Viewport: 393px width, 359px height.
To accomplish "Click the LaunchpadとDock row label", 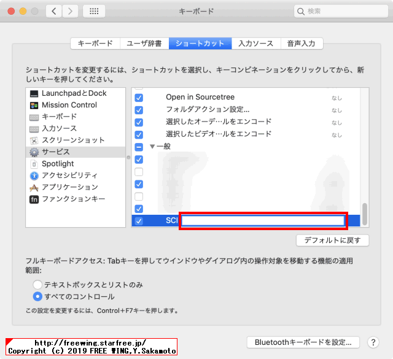I will (74, 93).
